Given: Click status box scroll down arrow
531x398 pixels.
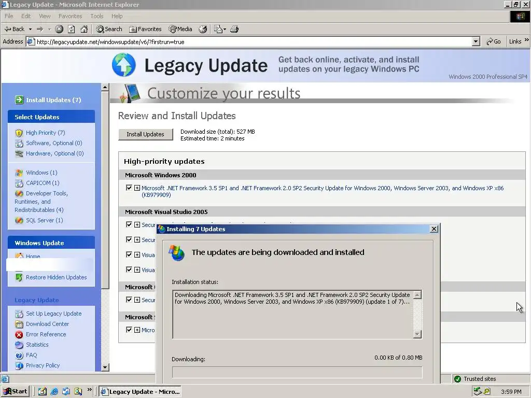Looking at the screenshot, I should point(417,334).
